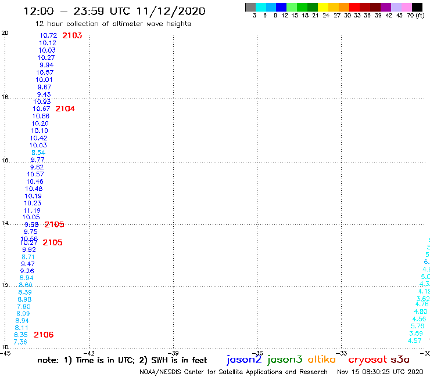Click the wave height value 8.39
The height and width of the screenshot is (377, 430).
click(25, 292)
